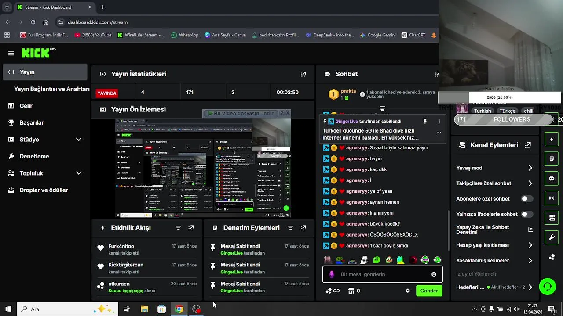The image size is (563, 316).
Task: Send message with Gönder button
Action: pos(429,291)
